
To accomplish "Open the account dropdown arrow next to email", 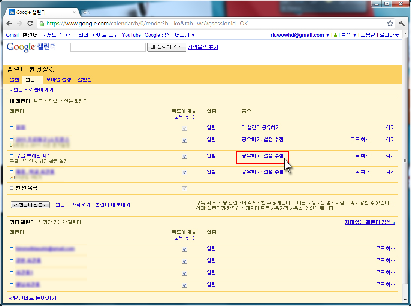I will click(x=328, y=35).
